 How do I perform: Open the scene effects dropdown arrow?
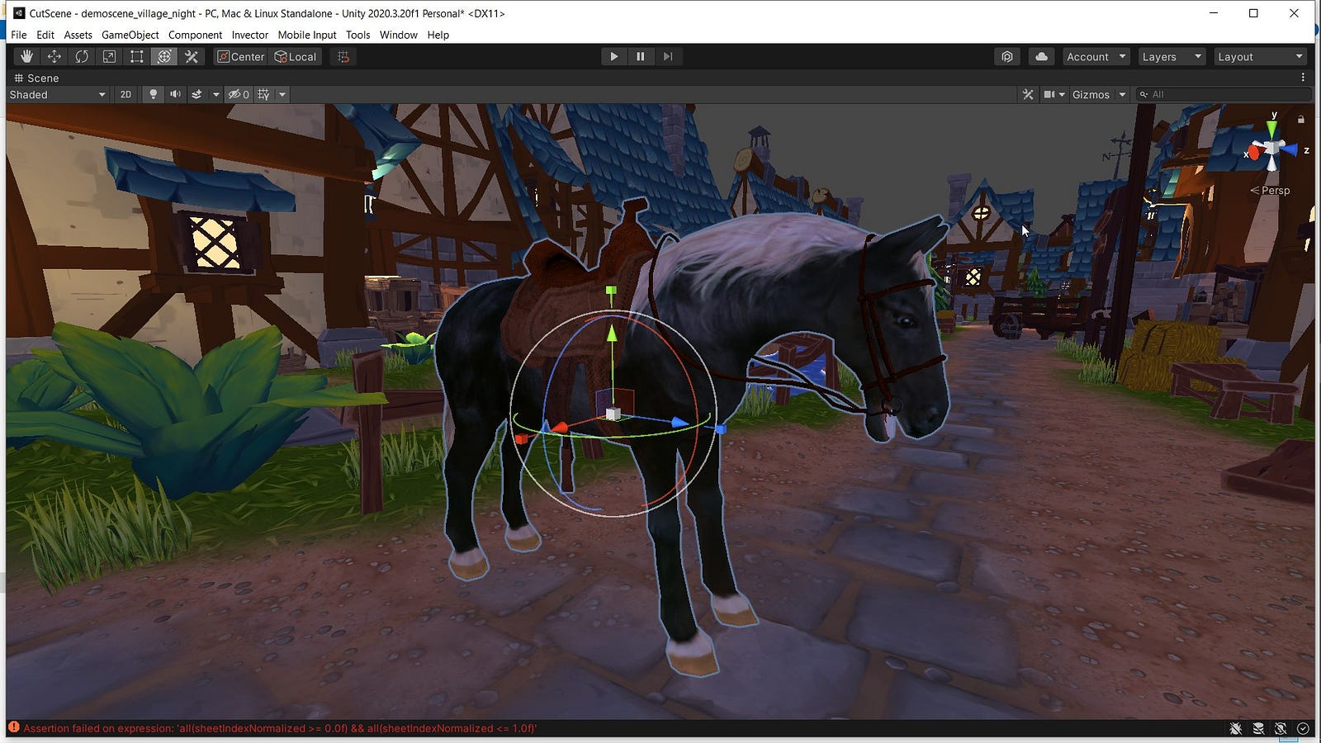[x=215, y=94]
